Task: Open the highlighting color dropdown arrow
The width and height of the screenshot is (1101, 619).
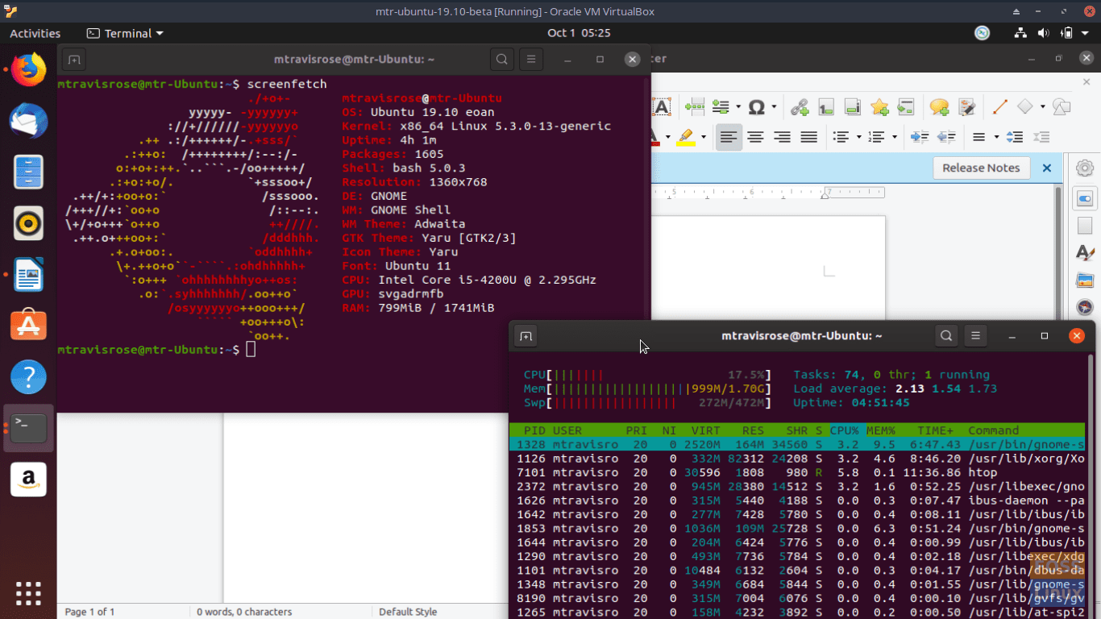Action: pyautogui.click(x=703, y=137)
